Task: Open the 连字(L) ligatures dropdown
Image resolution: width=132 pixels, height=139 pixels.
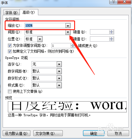Action: 59,64
